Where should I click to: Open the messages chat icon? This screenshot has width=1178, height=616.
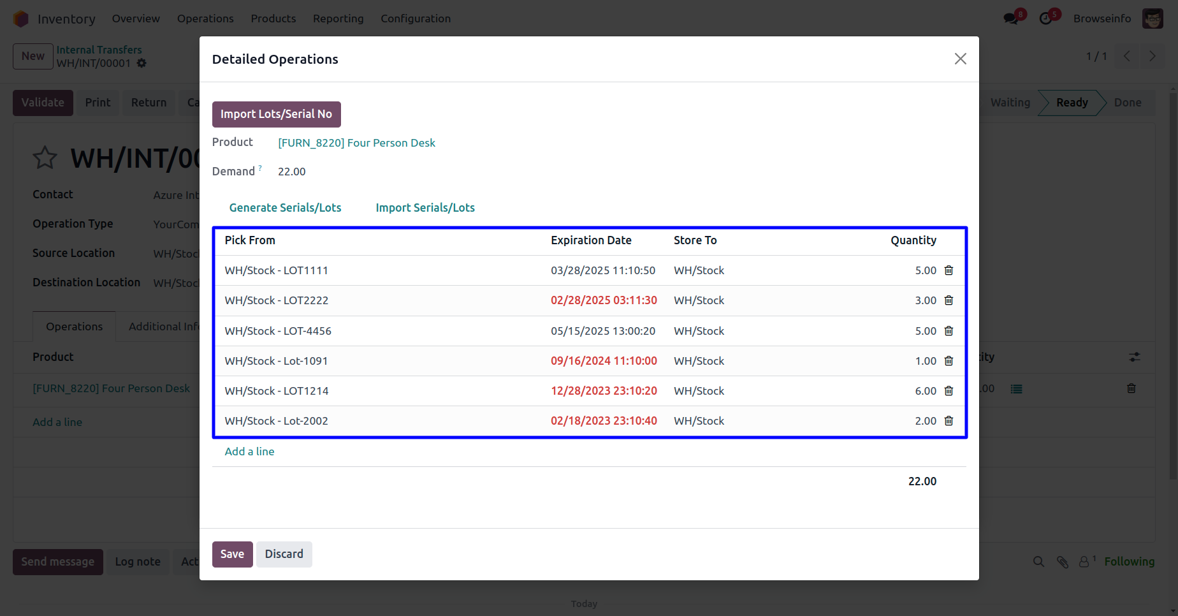(1011, 18)
